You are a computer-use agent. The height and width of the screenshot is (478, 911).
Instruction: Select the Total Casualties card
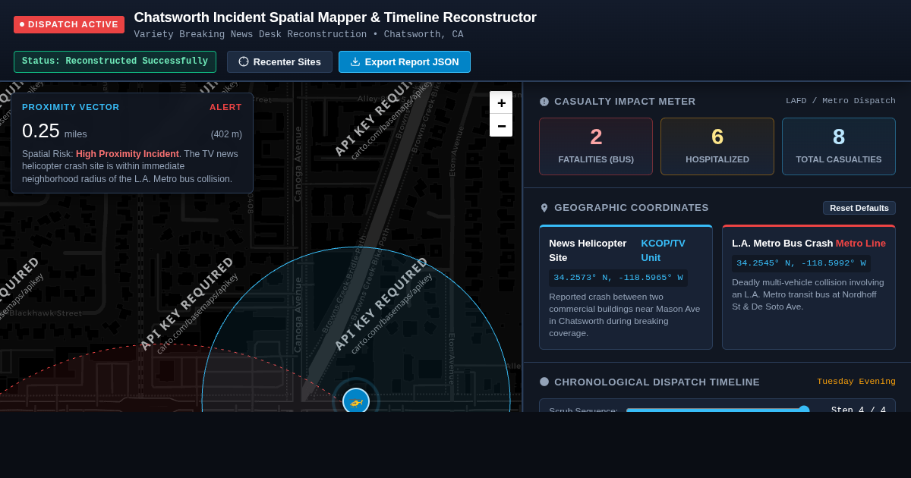point(839,146)
